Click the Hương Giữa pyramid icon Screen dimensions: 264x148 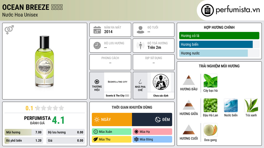(189, 105)
